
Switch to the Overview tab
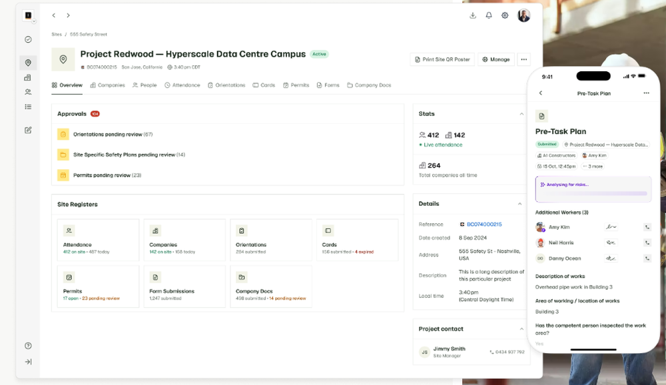coord(67,85)
